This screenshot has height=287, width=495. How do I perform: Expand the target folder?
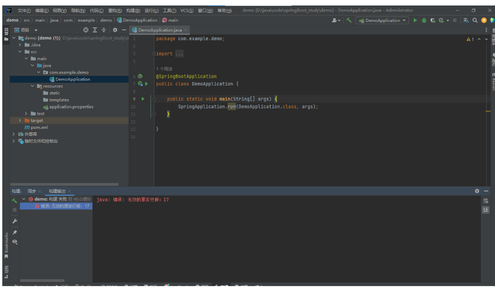pyautogui.click(x=20, y=121)
